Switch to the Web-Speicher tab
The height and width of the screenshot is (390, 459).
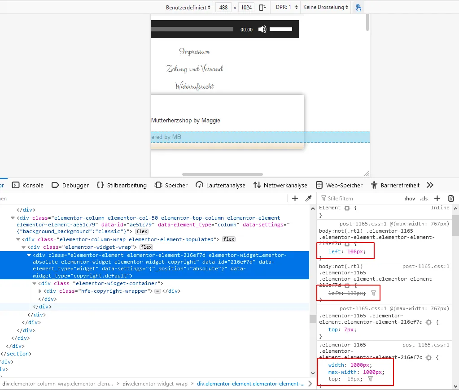pyautogui.click(x=339, y=185)
